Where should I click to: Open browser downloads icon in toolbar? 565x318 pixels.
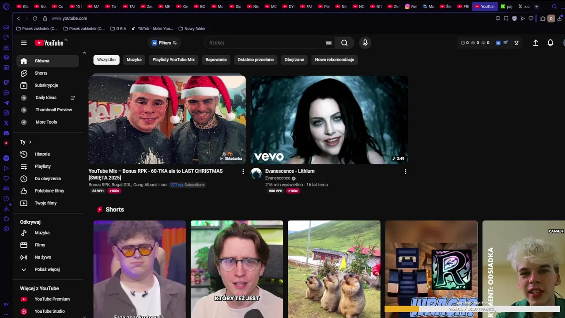[x=560, y=19]
